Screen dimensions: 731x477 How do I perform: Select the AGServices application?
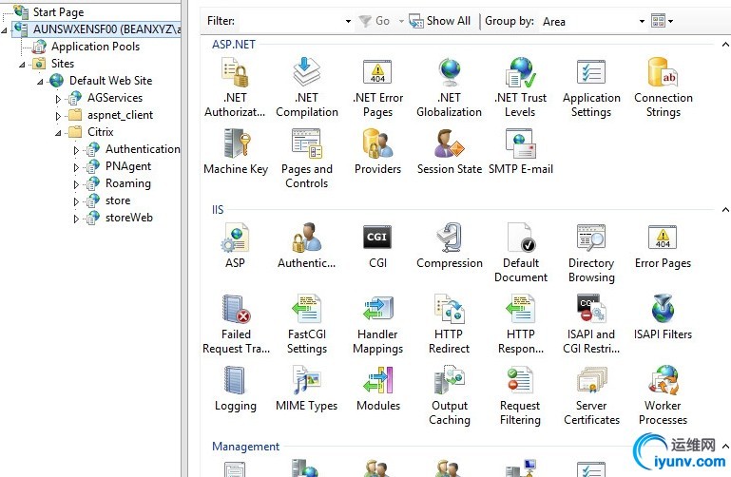(115, 98)
